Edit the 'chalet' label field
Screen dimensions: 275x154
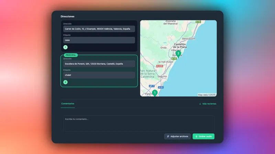[99, 75]
